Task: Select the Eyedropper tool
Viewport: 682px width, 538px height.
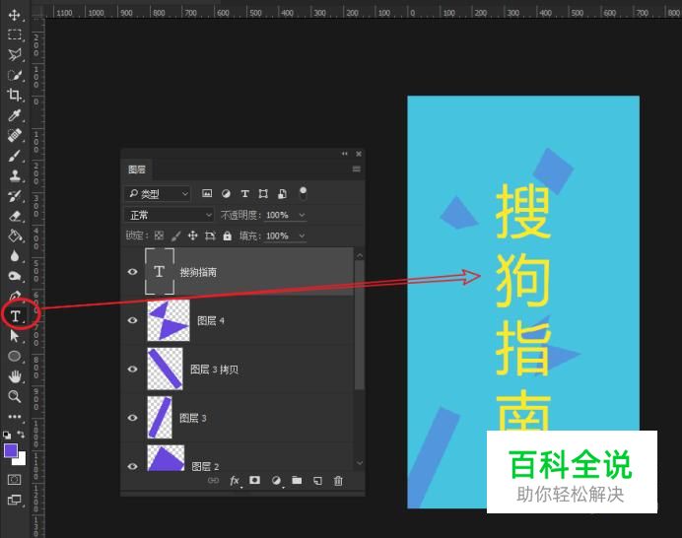Action: pos(15,115)
